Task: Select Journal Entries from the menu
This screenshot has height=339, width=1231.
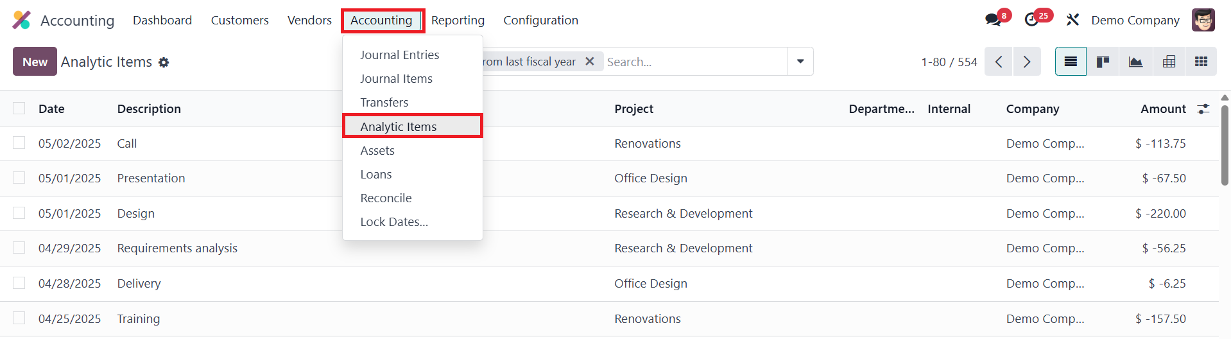Action: point(399,55)
